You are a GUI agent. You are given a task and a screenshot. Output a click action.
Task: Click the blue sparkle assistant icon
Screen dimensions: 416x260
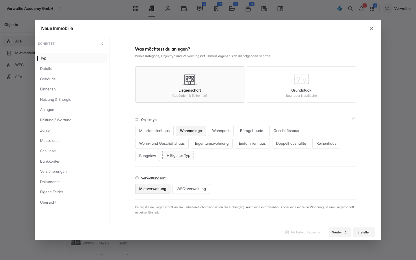click(x=340, y=9)
